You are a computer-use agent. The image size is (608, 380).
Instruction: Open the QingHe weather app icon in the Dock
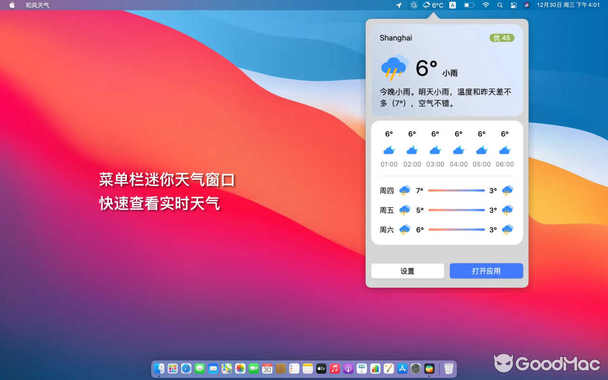coord(429,368)
